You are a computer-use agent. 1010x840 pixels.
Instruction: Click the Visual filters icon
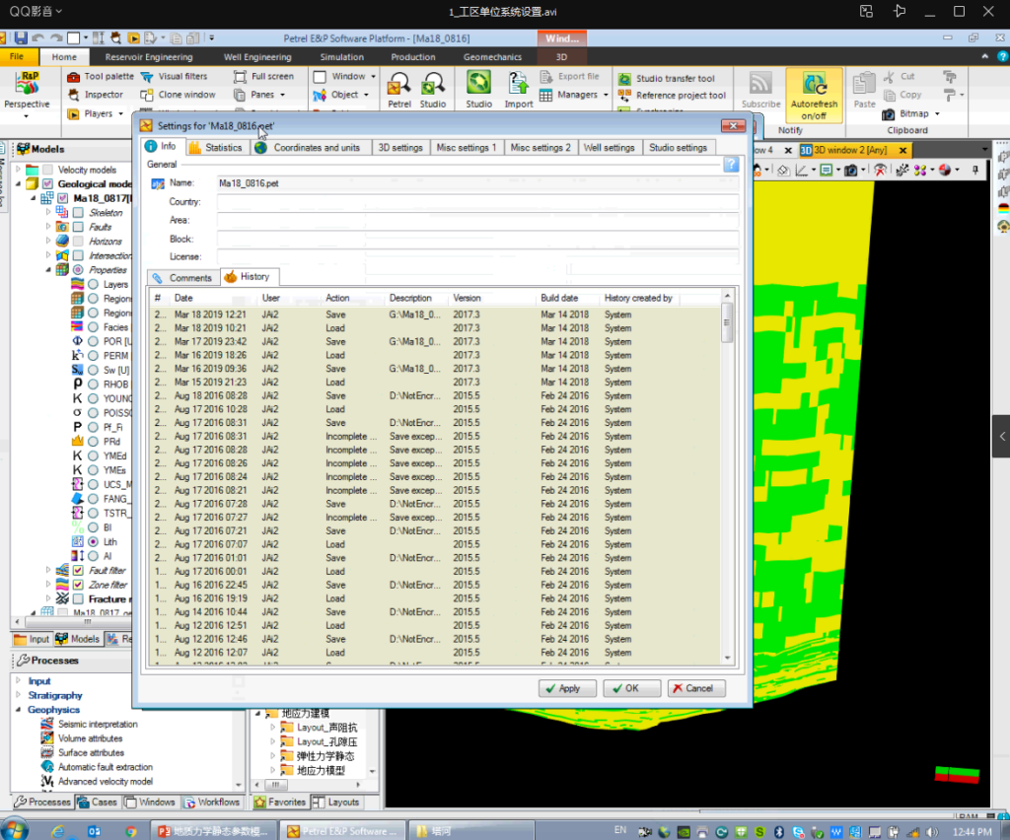(147, 77)
